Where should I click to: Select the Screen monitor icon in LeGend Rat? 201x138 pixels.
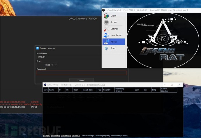[x=106, y=22]
